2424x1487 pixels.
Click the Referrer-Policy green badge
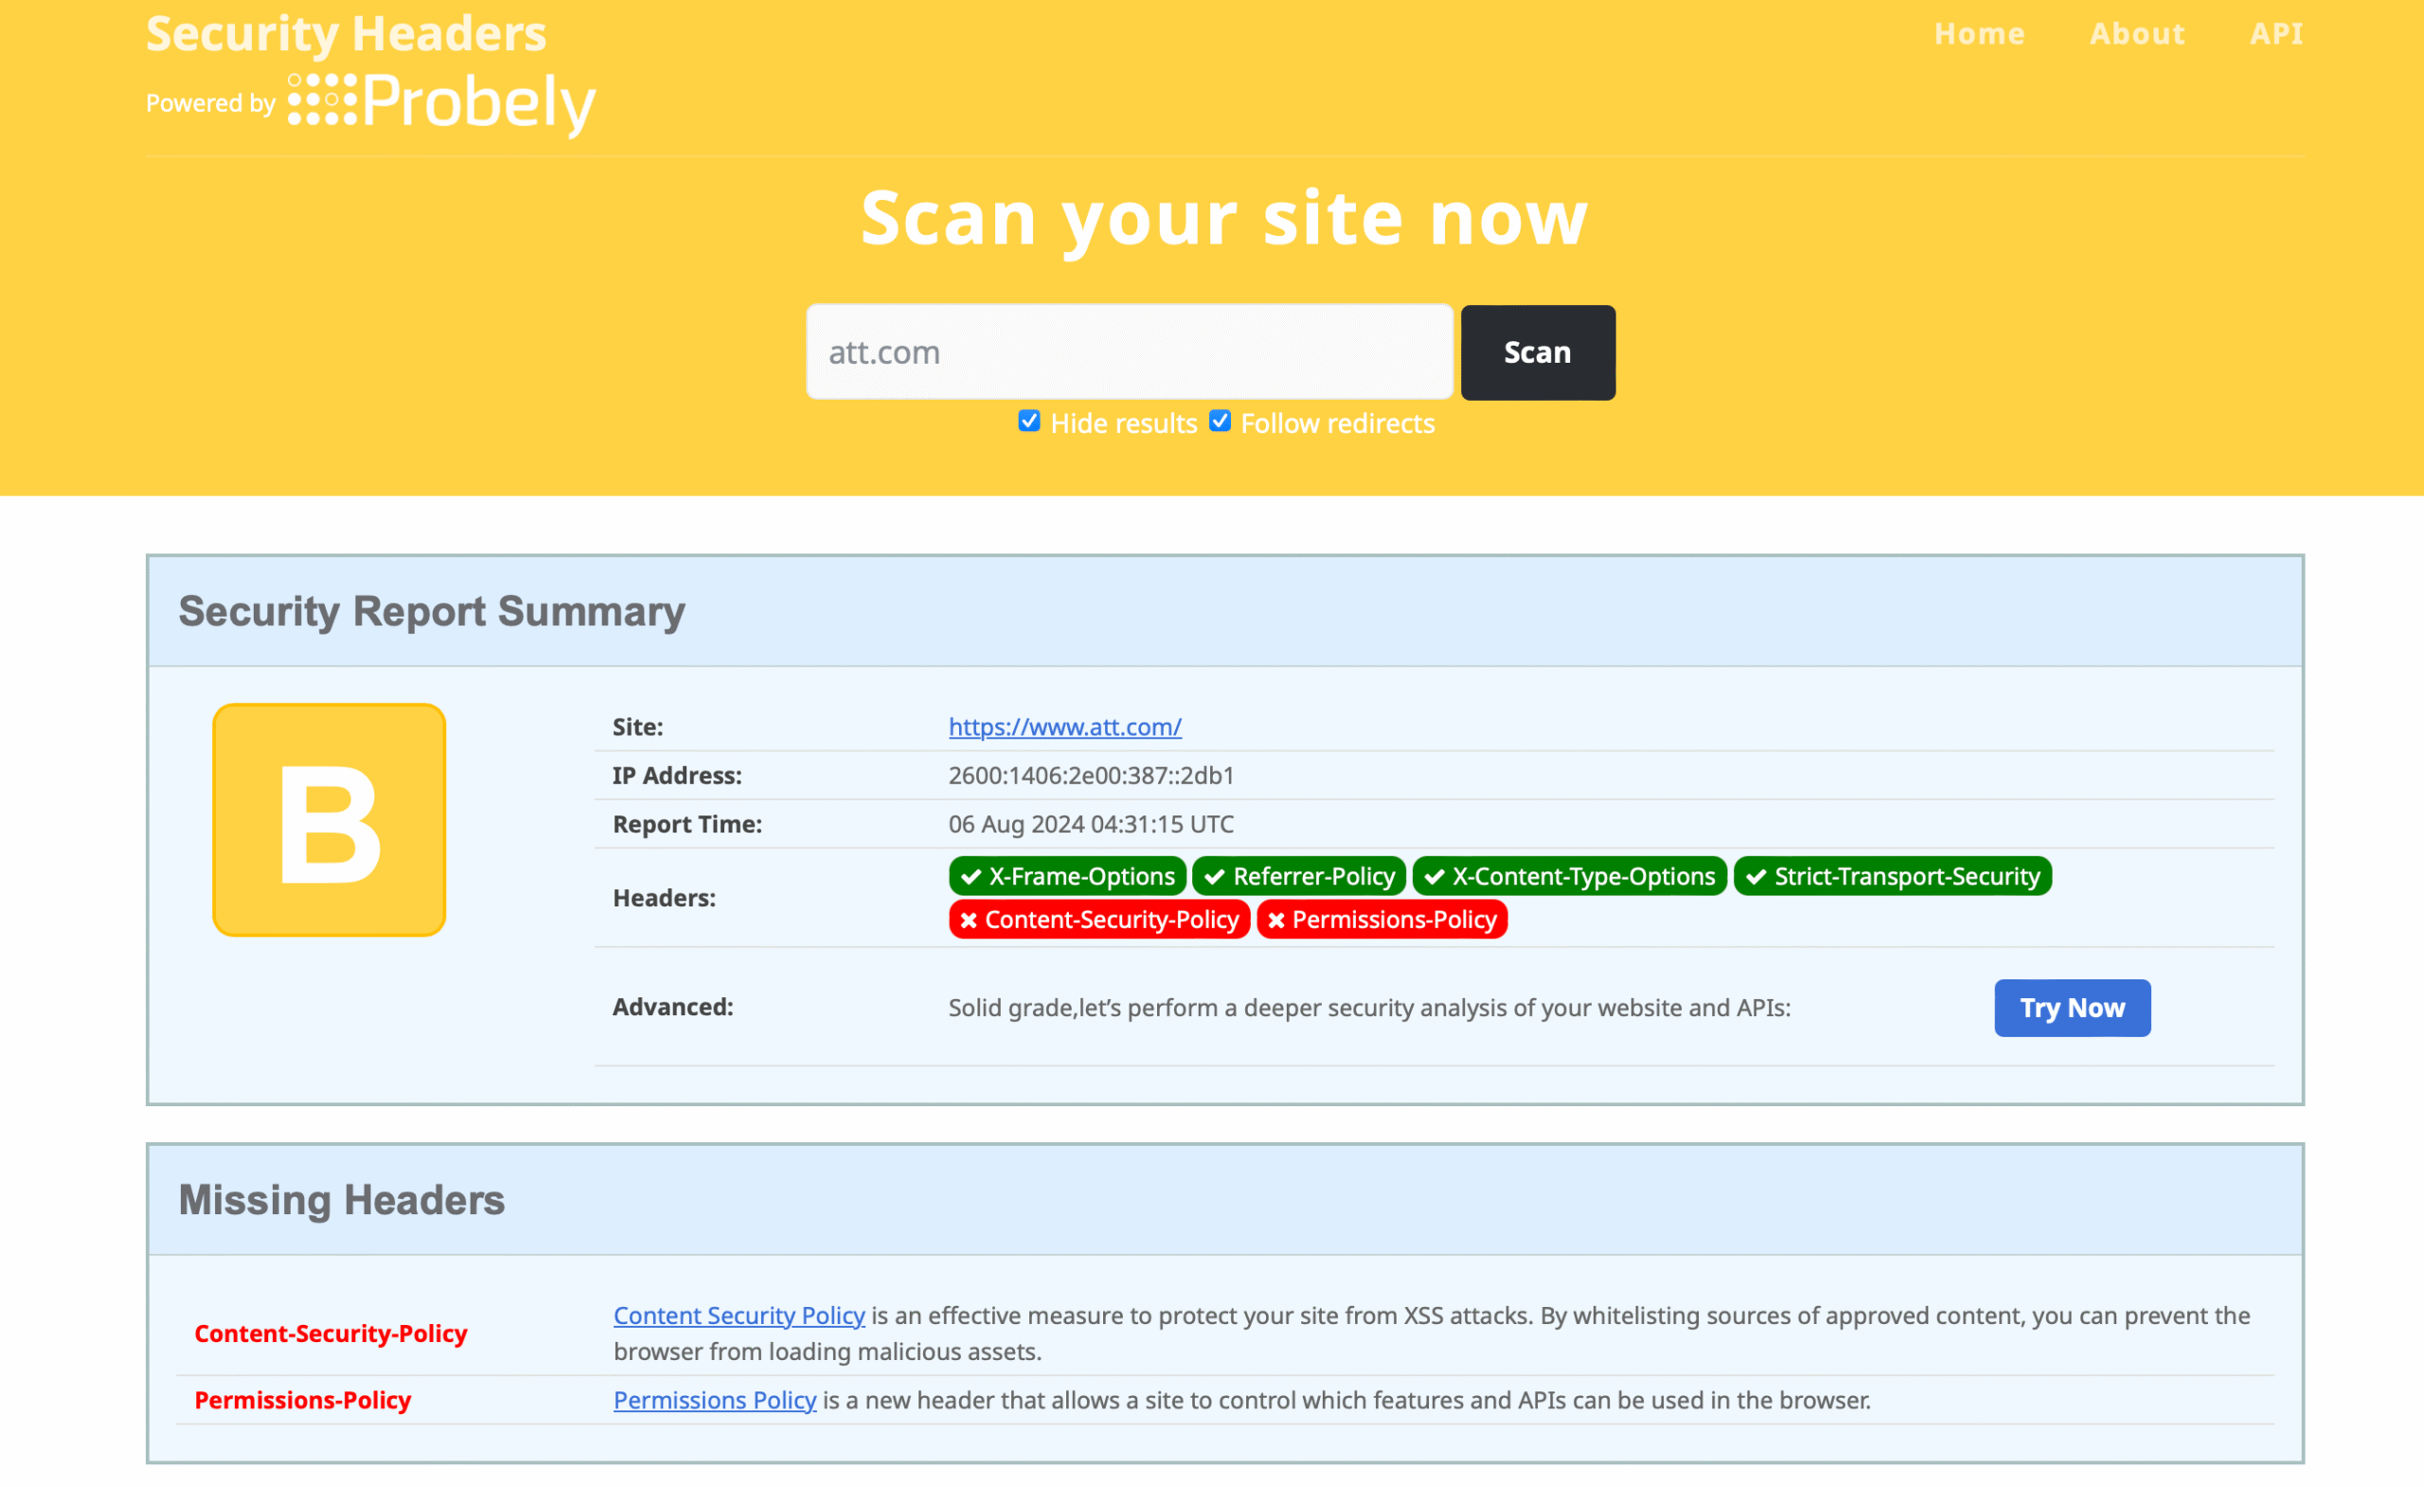point(1299,876)
